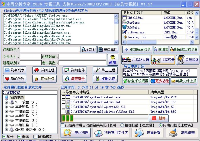
Task: Open 高级属性 advanced properties
Action: point(108,49)
